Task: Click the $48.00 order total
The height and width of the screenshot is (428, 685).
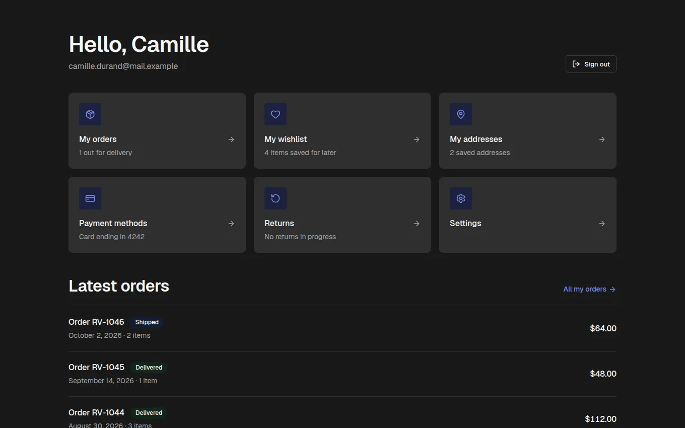Action: [603, 374]
